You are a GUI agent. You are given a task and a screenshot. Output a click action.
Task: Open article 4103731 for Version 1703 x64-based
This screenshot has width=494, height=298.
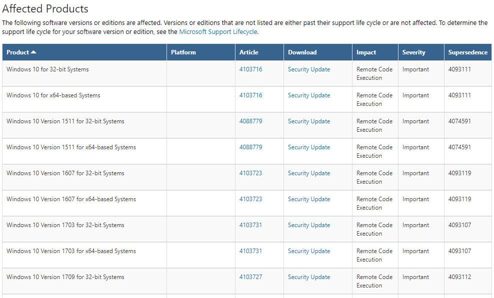pyautogui.click(x=250, y=251)
